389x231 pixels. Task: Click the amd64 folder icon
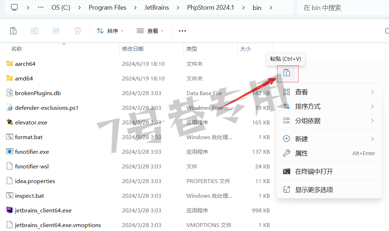pyautogui.click(x=9, y=78)
